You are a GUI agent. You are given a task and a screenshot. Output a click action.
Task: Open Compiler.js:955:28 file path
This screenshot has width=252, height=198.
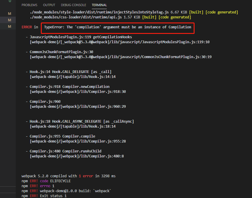78,141
